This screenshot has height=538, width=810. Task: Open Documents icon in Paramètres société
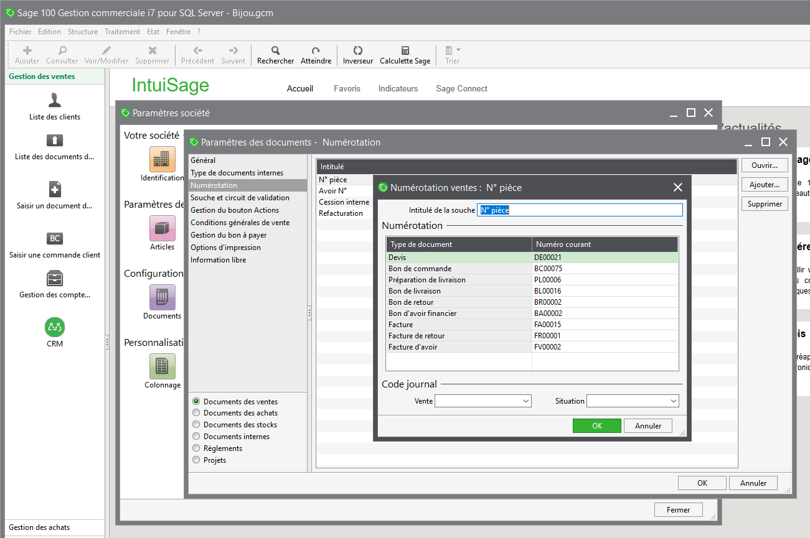[x=162, y=297]
